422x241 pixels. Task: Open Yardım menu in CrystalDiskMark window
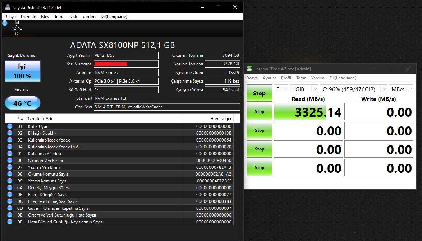click(x=318, y=78)
